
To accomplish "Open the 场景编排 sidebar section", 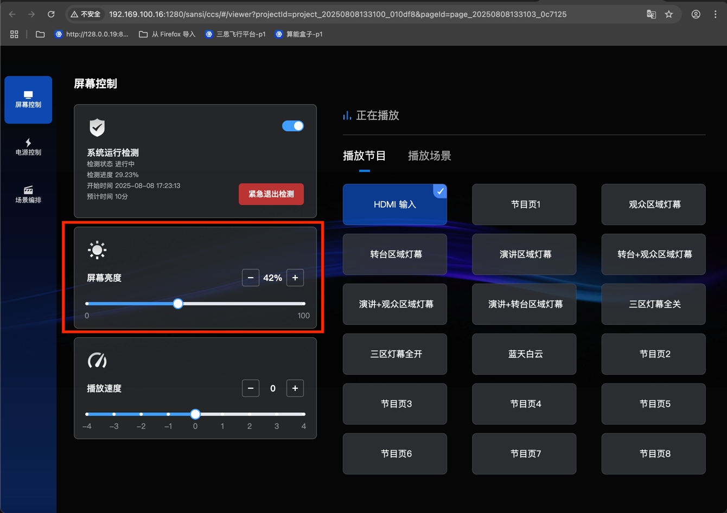I will click(x=28, y=195).
